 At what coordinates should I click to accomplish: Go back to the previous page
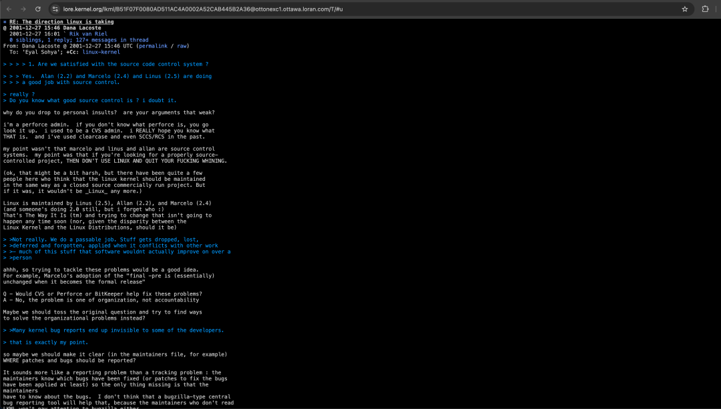[x=9, y=9]
